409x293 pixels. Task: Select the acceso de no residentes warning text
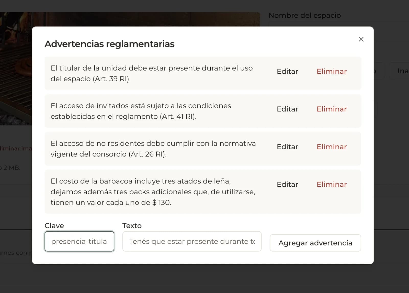(x=153, y=149)
